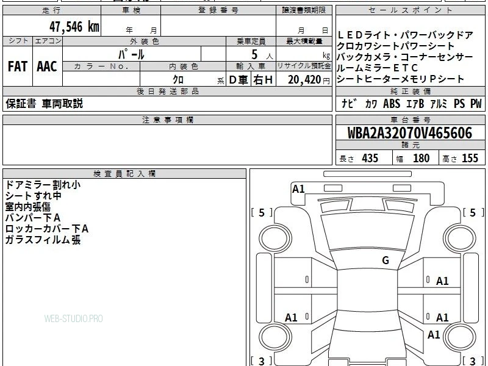Screen dimensions: 488x366
Task: Select sales point line クロカワシートパワーシート
Action: pyautogui.click(x=395, y=46)
